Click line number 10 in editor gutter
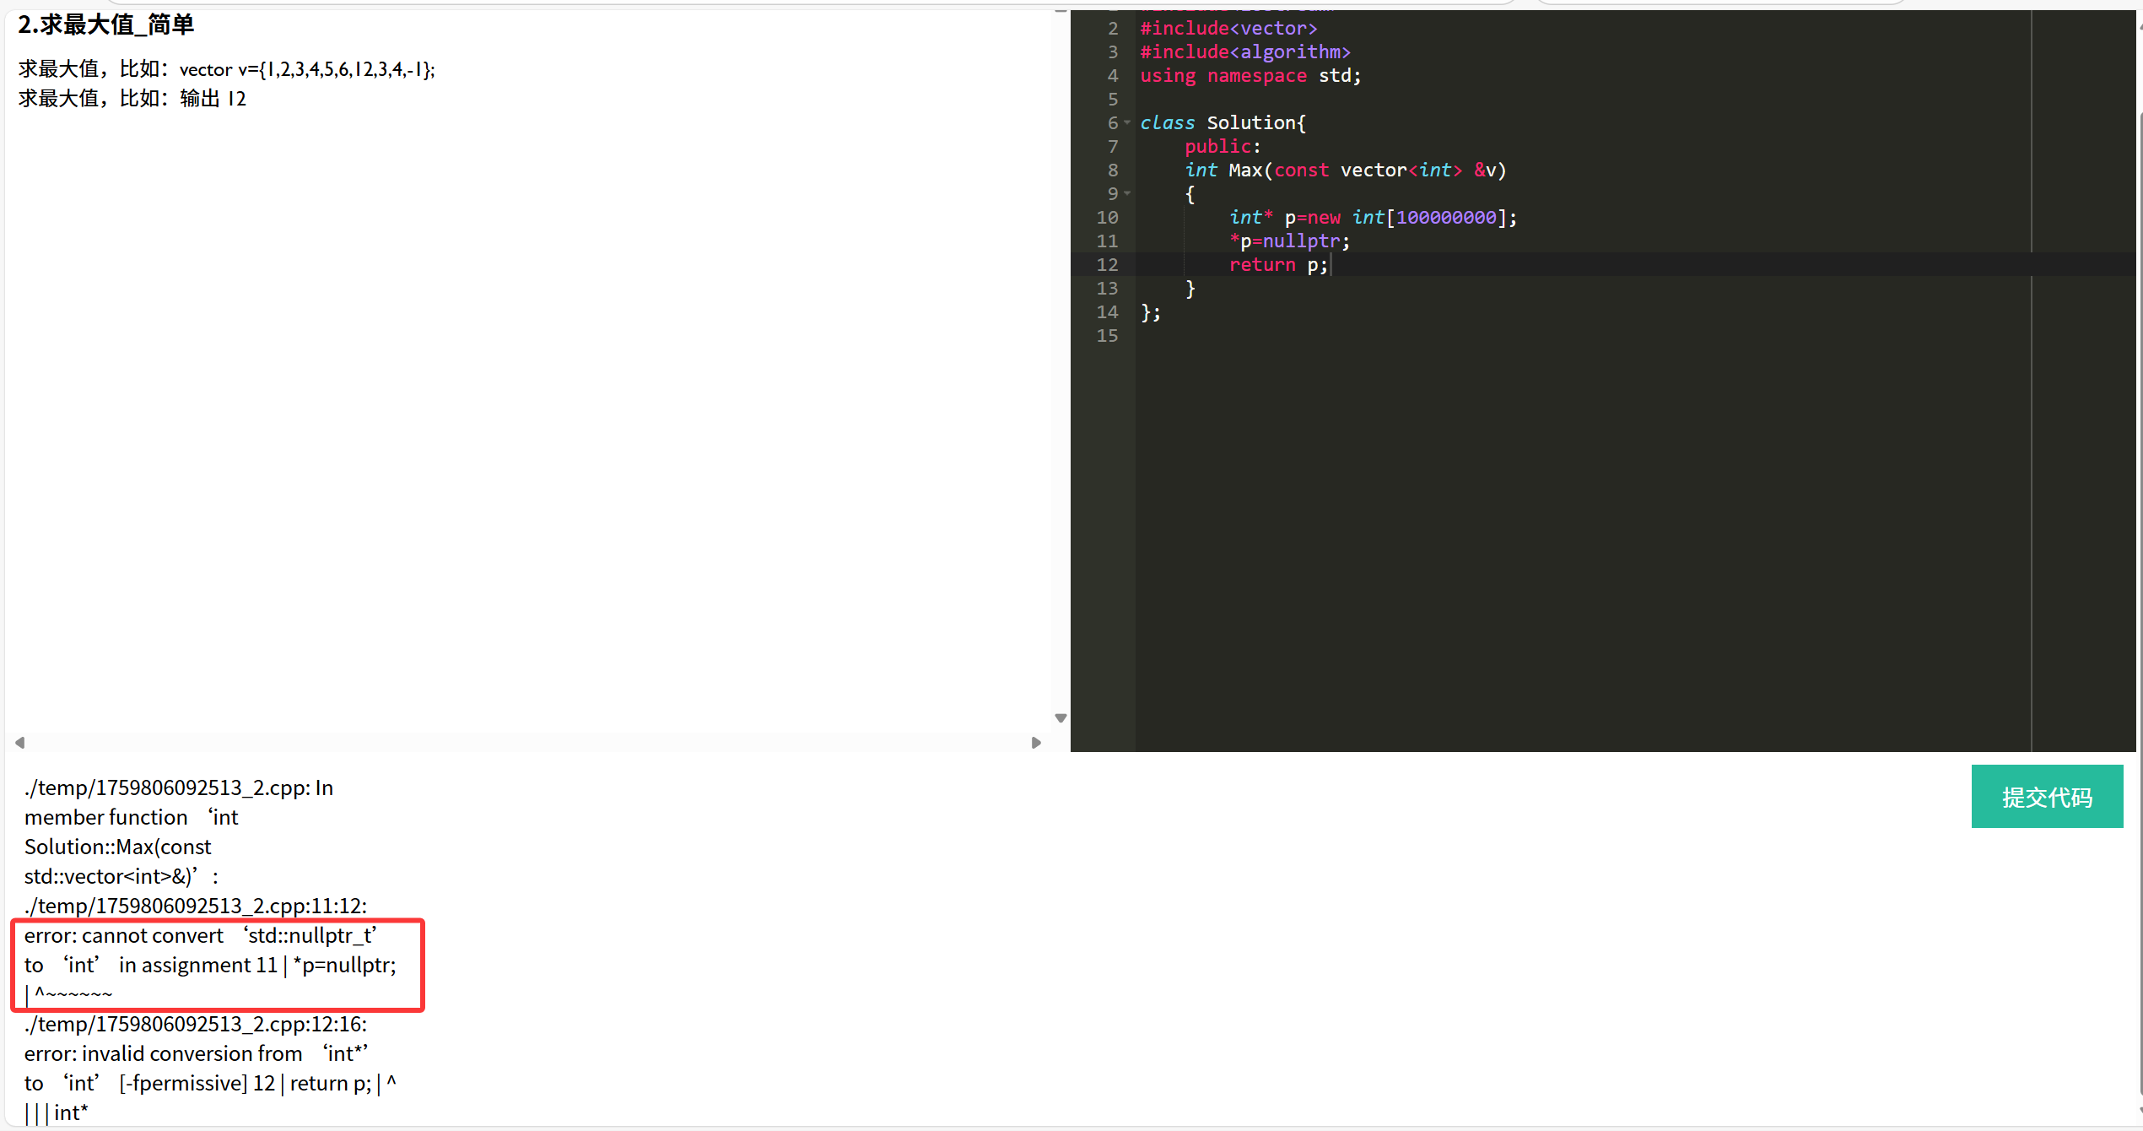The image size is (2143, 1131). coord(1107,218)
